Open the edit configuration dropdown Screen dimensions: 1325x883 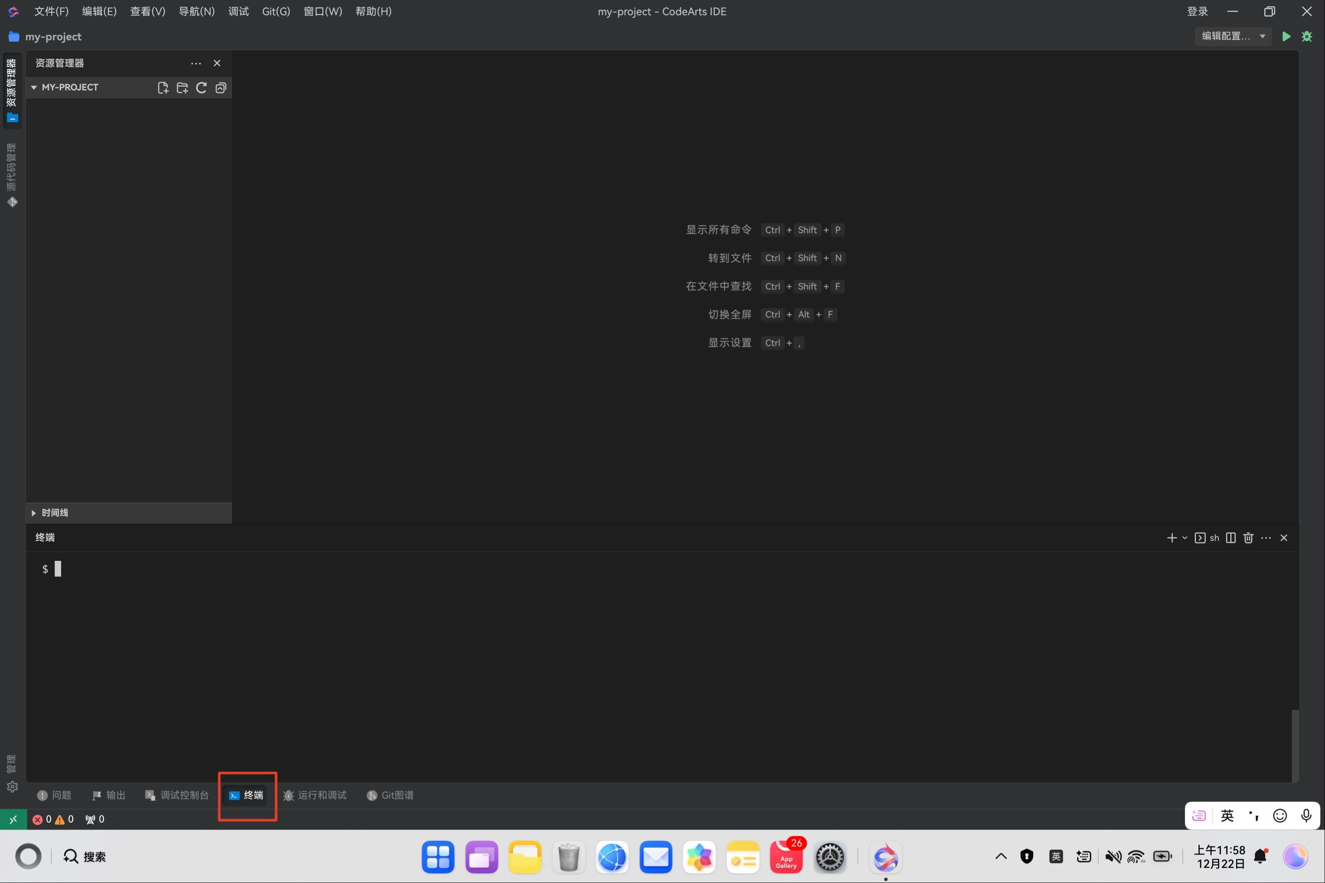(1232, 36)
